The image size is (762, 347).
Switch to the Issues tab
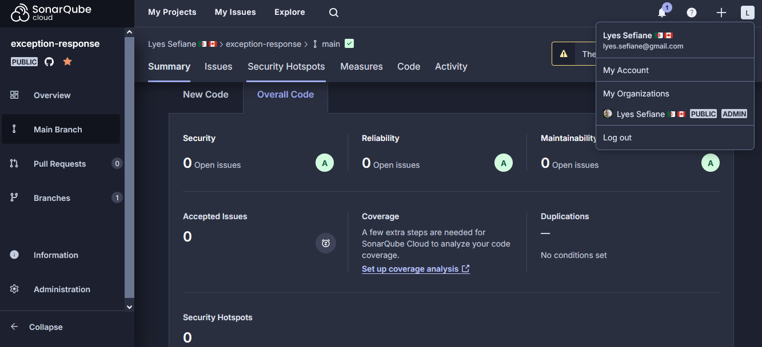pos(218,66)
